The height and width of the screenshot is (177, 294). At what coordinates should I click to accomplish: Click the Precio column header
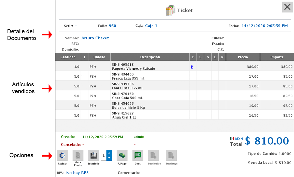(243, 57)
